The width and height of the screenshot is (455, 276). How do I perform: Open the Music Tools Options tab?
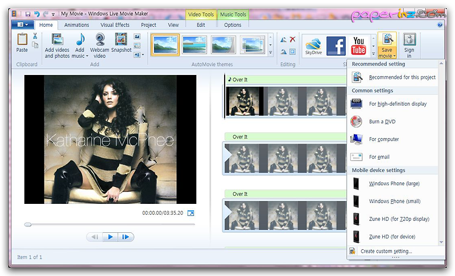(x=233, y=25)
